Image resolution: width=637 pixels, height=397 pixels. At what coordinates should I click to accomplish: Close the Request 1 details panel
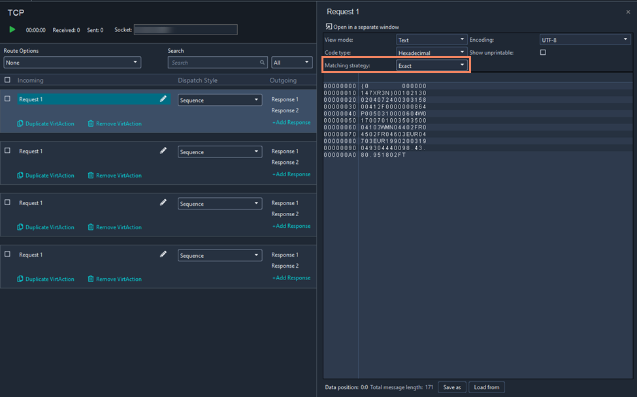628,12
